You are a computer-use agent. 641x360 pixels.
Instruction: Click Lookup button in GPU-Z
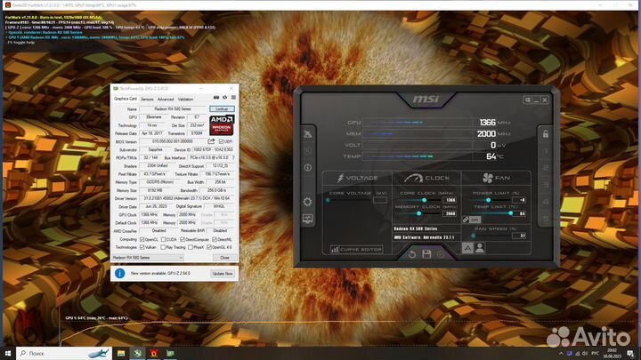pos(222,109)
